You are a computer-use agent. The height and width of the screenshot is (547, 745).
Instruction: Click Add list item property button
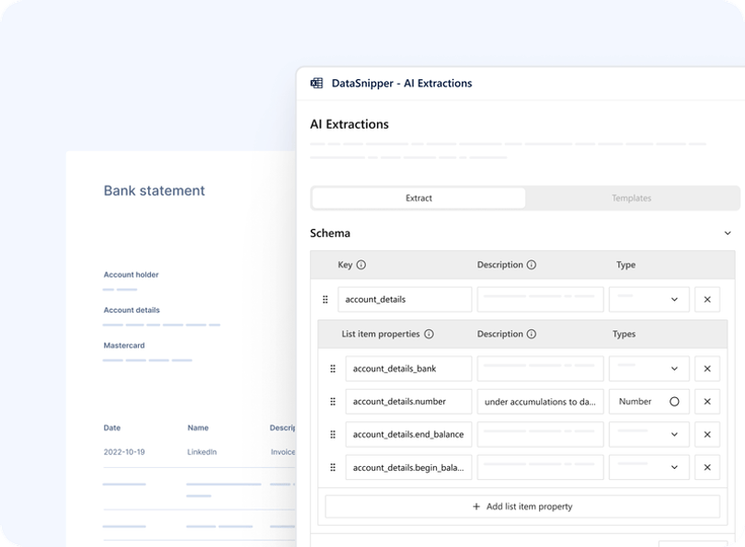(522, 507)
